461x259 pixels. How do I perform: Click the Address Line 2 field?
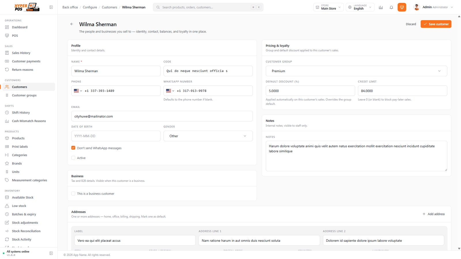click(383, 241)
